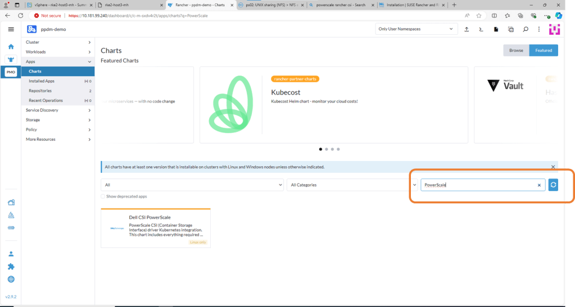The height and width of the screenshot is (307, 575).
Task: Clear the PowerScale search filter text
Action: point(539,185)
